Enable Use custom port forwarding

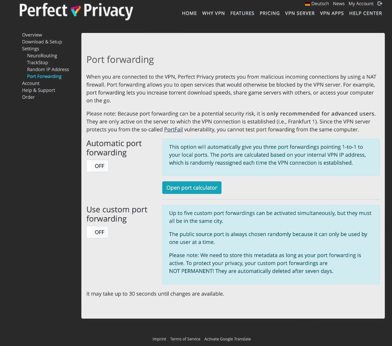pyautogui.click(x=97, y=232)
